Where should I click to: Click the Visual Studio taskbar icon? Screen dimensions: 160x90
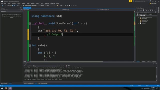[x=10, y=88]
